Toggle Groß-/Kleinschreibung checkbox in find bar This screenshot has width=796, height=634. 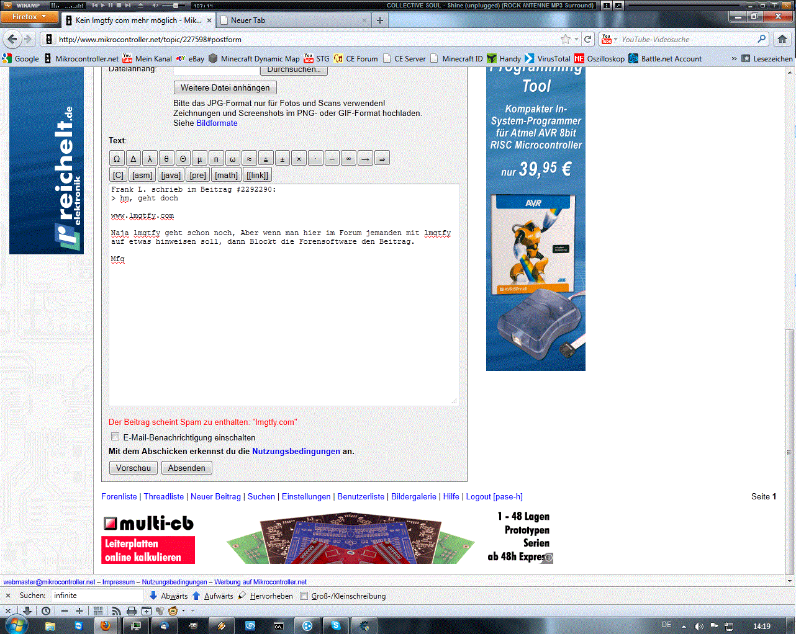[x=304, y=596]
